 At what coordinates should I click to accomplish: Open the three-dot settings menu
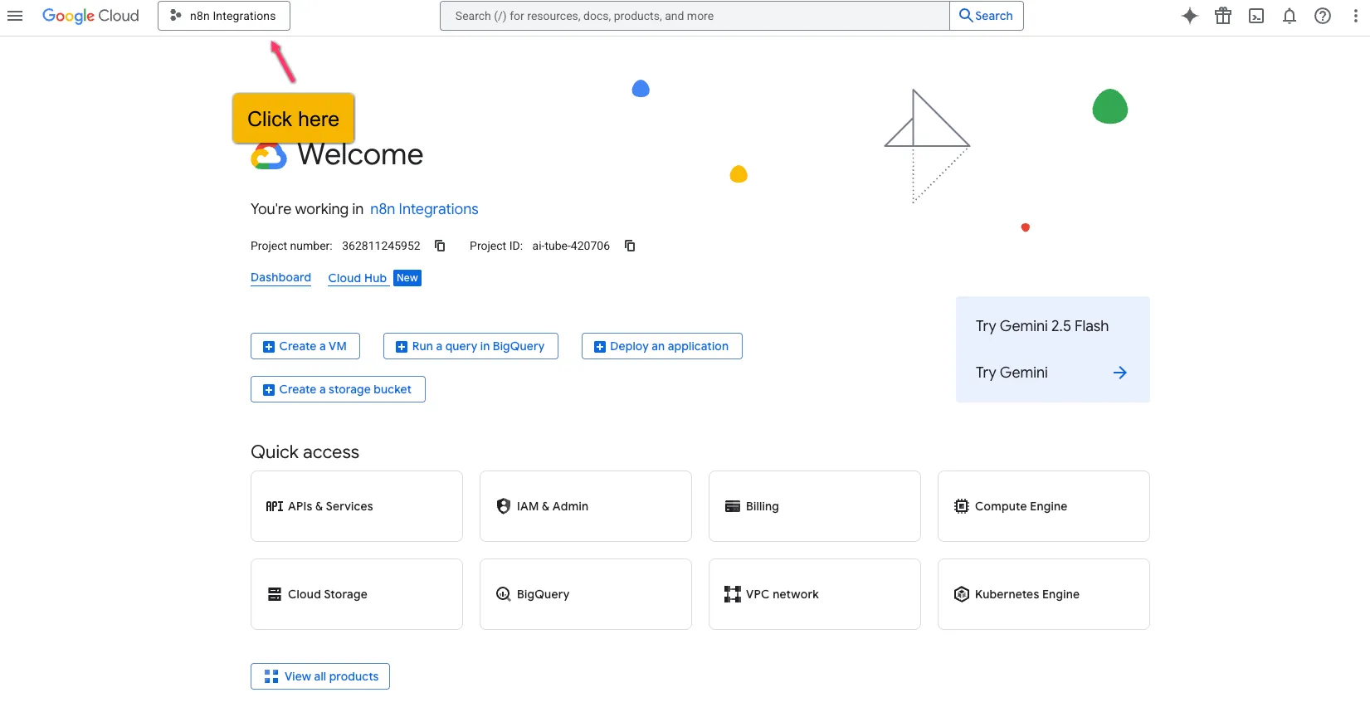pyautogui.click(x=1356, y=16)
